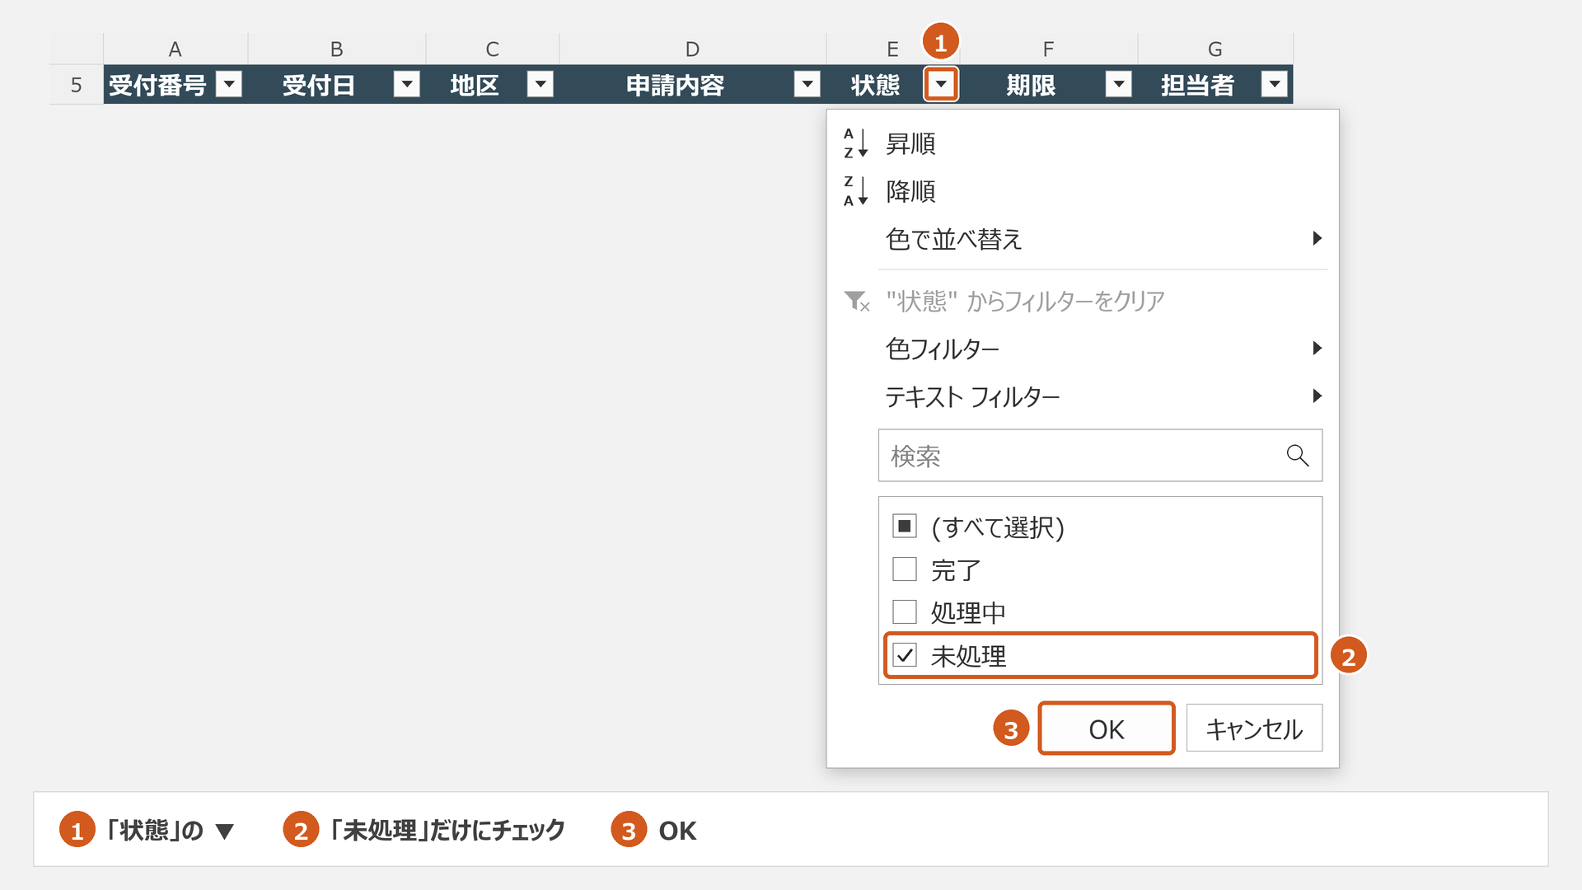Viewport: 1582px width, 890px height.
Task: Select column D header
Action: (x=692, y=49)
